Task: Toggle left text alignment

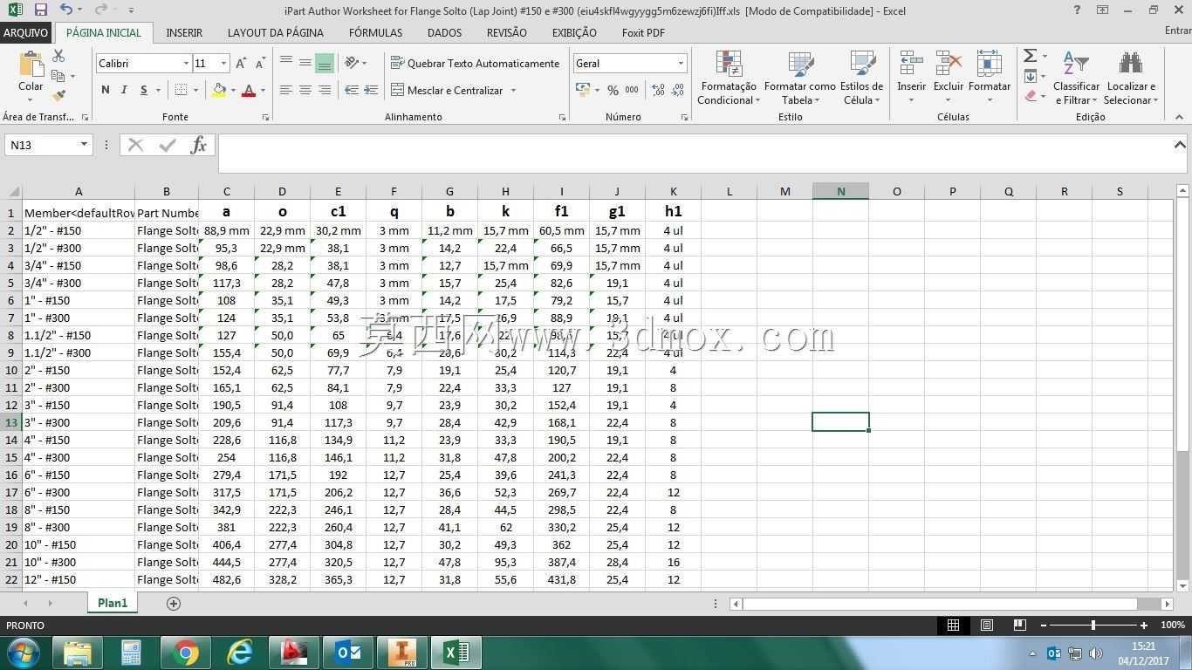Action: click(x=285, y=90)
